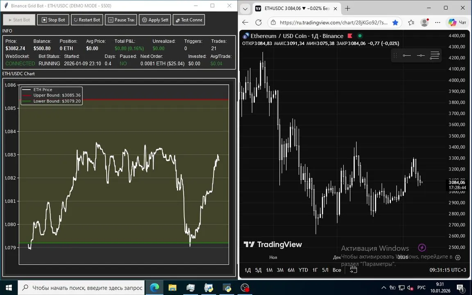Click the $3082.74 price value
Screen dimensions: 472x295
click(15, 48)
